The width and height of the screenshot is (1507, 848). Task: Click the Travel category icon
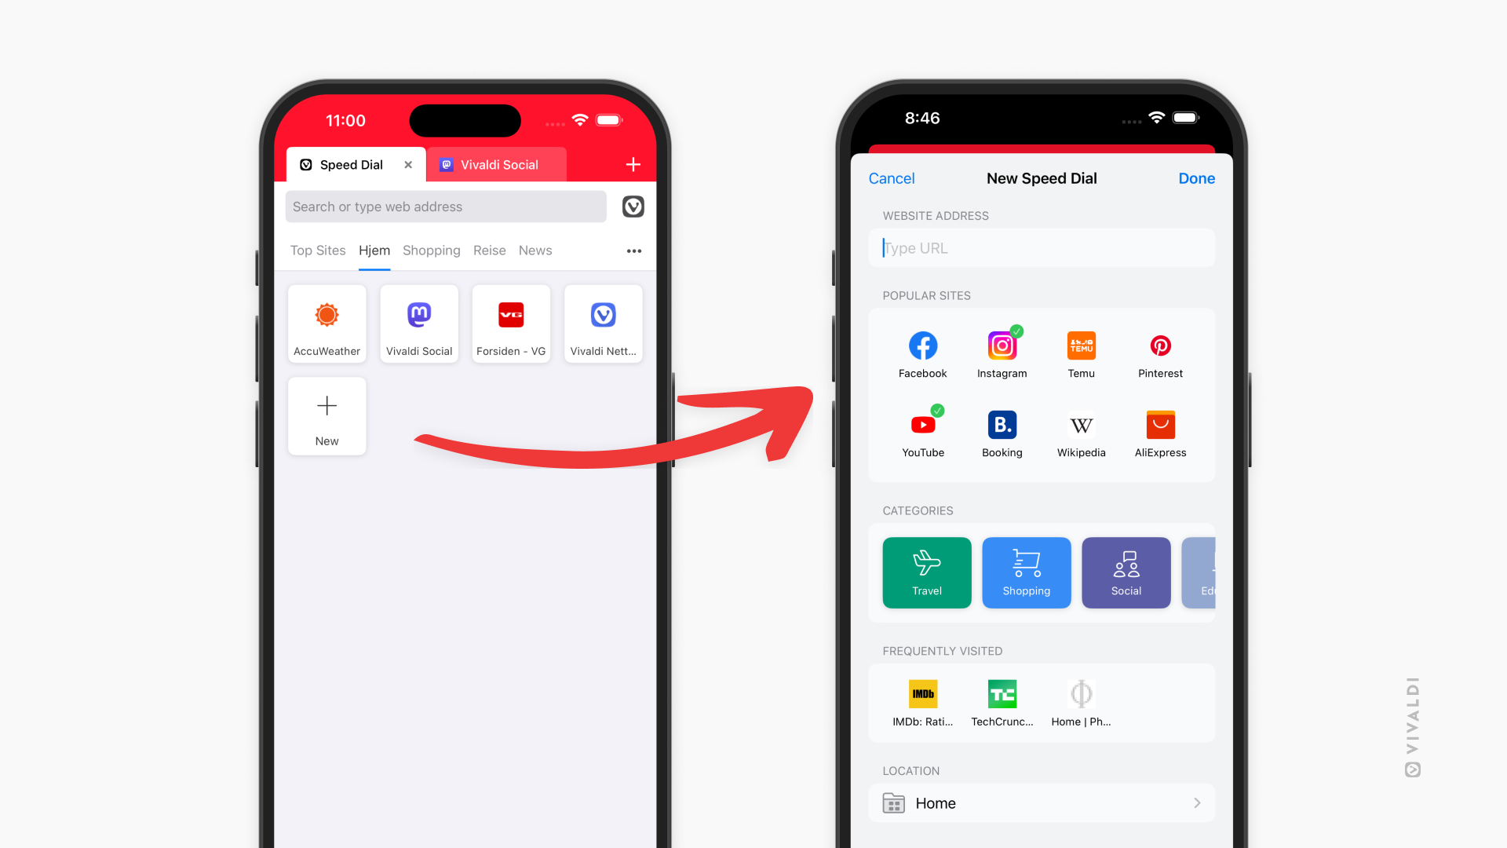pos(926,572)
